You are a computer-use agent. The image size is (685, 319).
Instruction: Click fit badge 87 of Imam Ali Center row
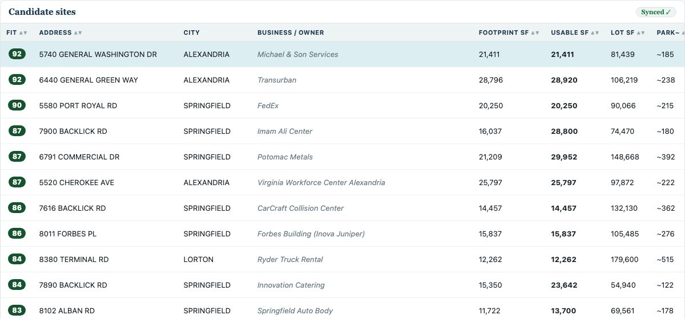[x=17, y=131]
